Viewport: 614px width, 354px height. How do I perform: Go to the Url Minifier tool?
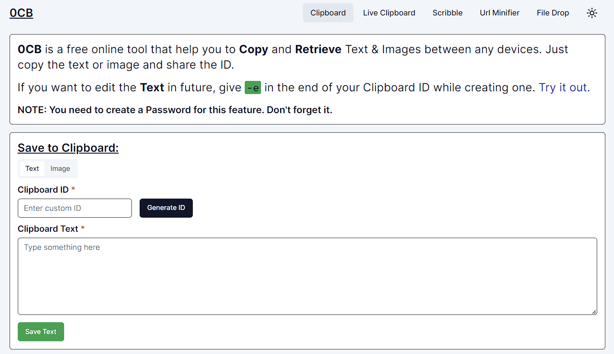point(499,13)
